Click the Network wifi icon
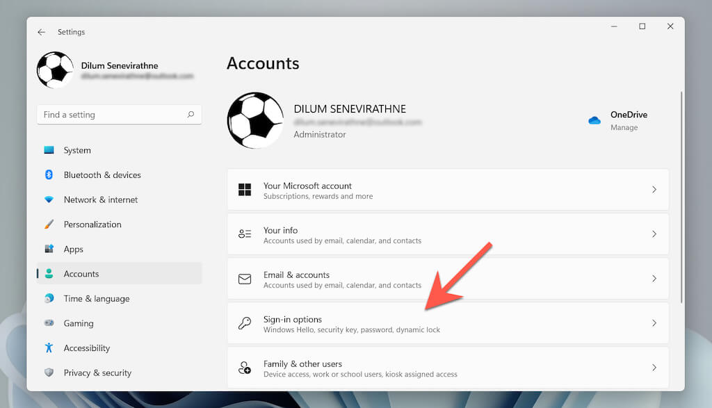 [49, 199]
